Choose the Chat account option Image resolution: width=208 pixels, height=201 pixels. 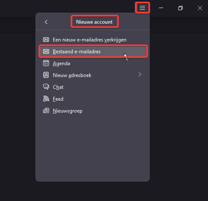coord(93,87)
